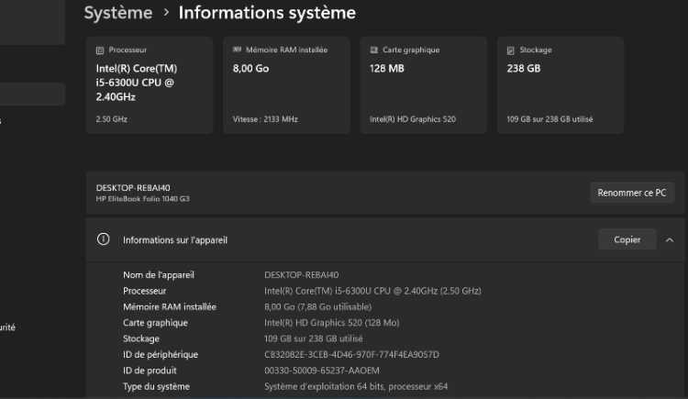Viewport: 688px width, 399px height.
Task: Go back to Système in breadcrumb
Action: [118, 13]
